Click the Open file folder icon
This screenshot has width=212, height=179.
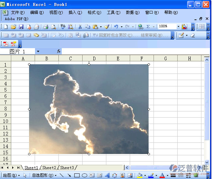14,27
